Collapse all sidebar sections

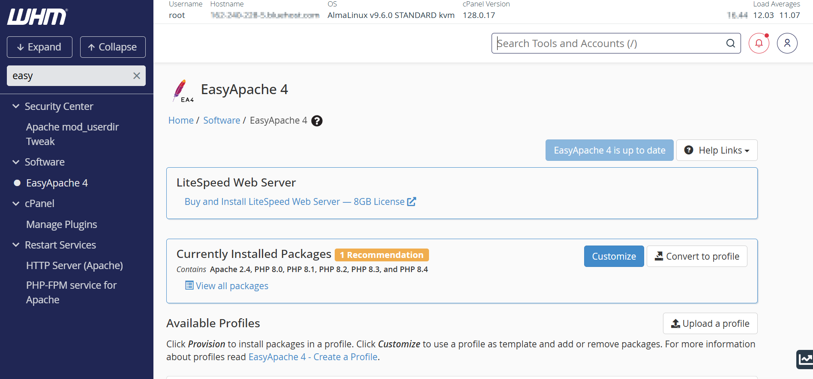(x=113, y=47)
